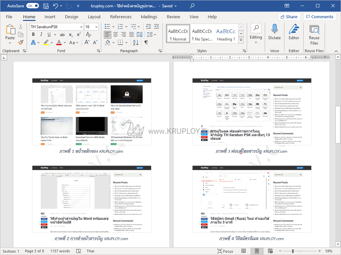Clear all formatting
The width and height of the screenshot is (341, 255).
[88, 35]
